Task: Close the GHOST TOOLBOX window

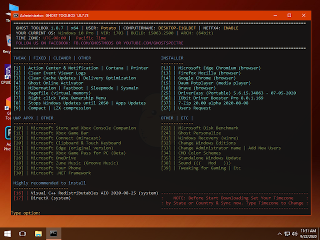Action: pos(303,15)
